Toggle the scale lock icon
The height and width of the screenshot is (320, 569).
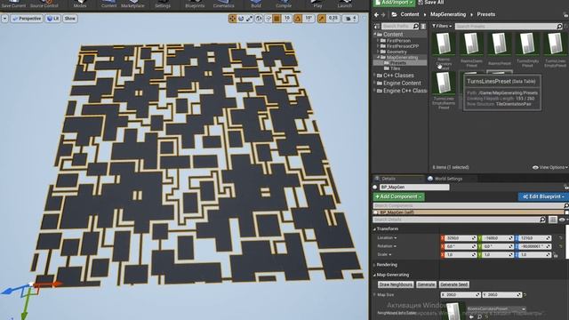click(556, 255)
